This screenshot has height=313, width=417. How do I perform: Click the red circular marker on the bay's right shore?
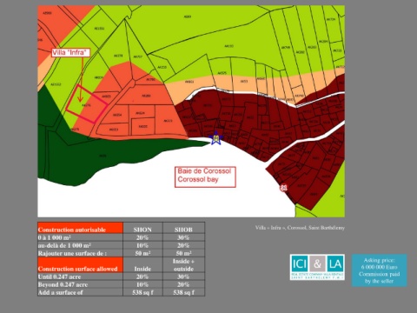[x=283, y=188]
